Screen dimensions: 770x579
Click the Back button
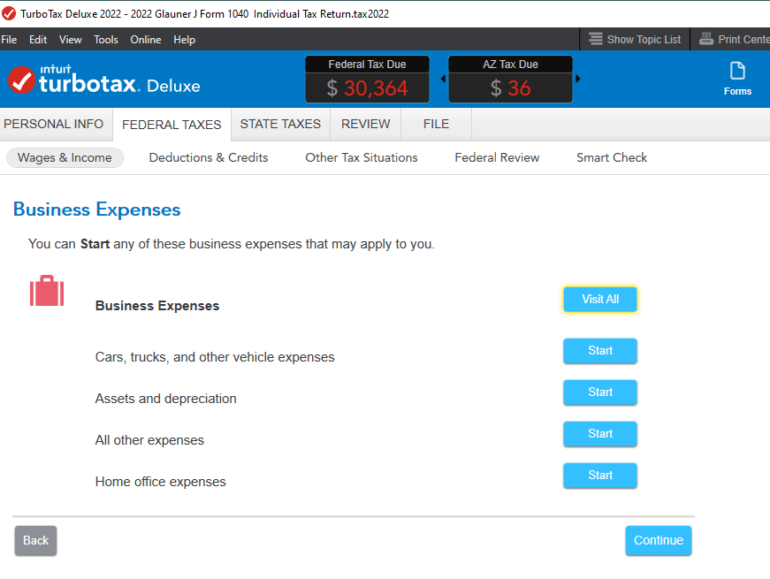(36, 541)
